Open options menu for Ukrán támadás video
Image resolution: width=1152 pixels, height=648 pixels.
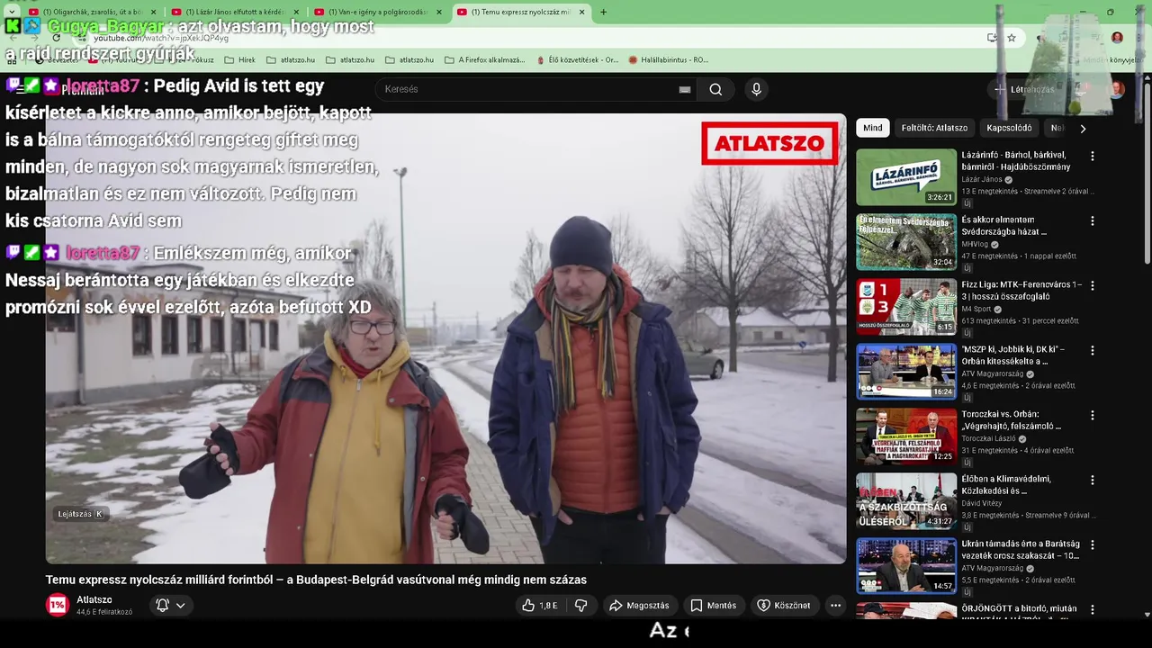click(1093, 545)
